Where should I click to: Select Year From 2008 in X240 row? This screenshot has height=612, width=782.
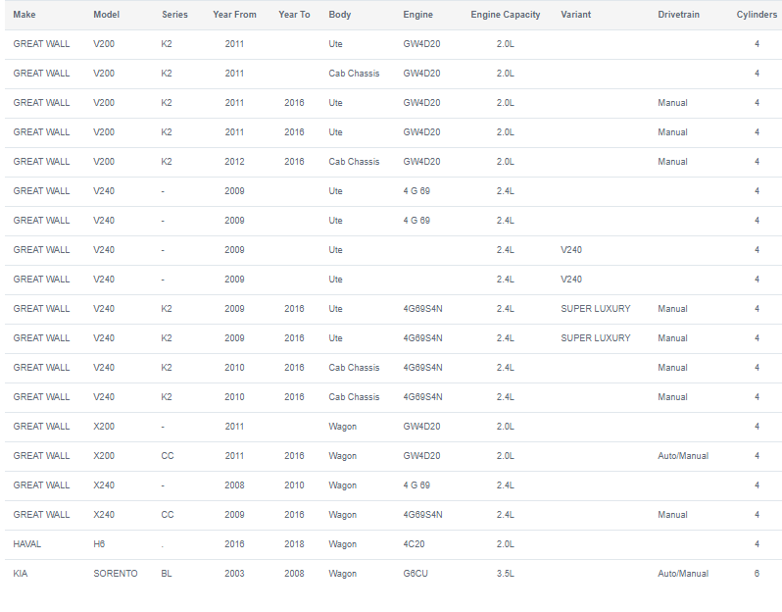tap(234, 485)
